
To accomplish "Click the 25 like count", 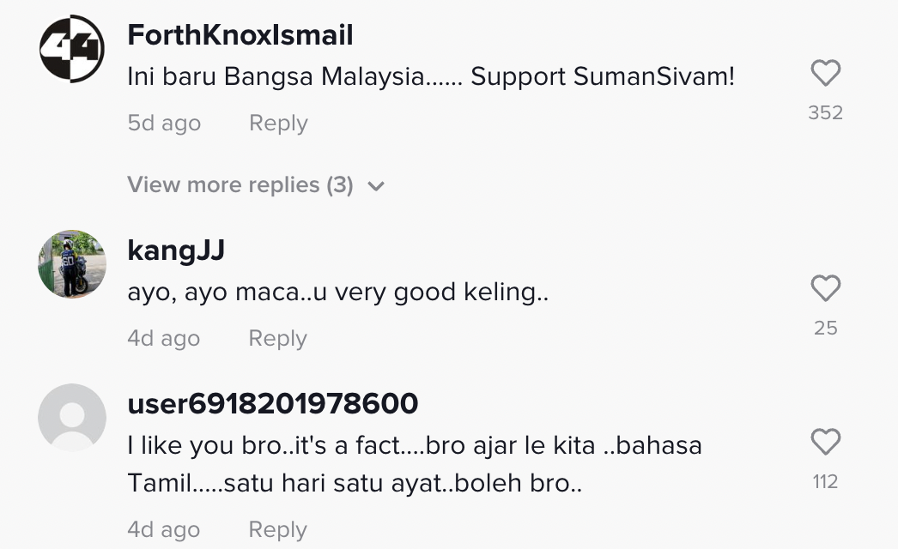I will click(x=825, y=328).
